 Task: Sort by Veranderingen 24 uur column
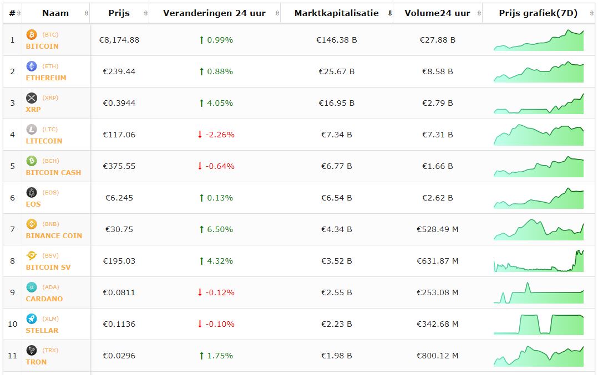point(214,13)
